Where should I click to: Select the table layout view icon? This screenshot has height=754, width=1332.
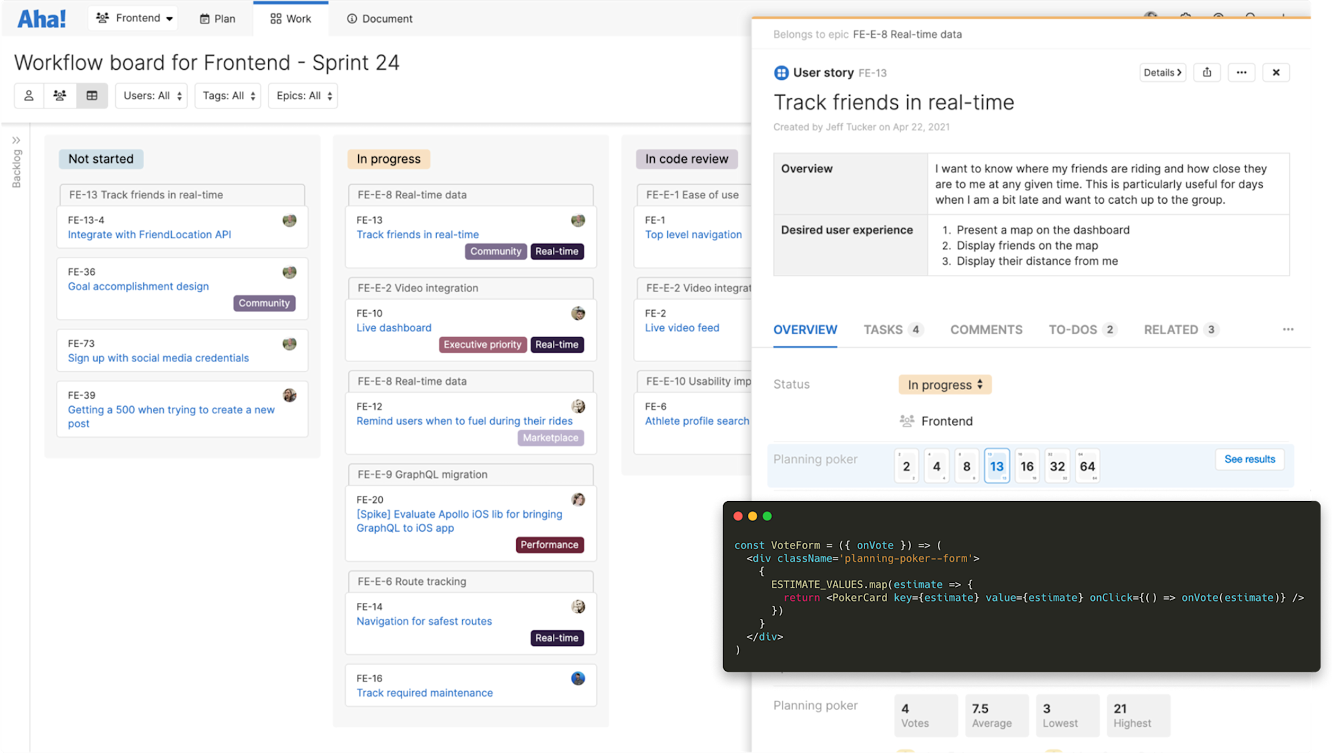click(92, 95)
